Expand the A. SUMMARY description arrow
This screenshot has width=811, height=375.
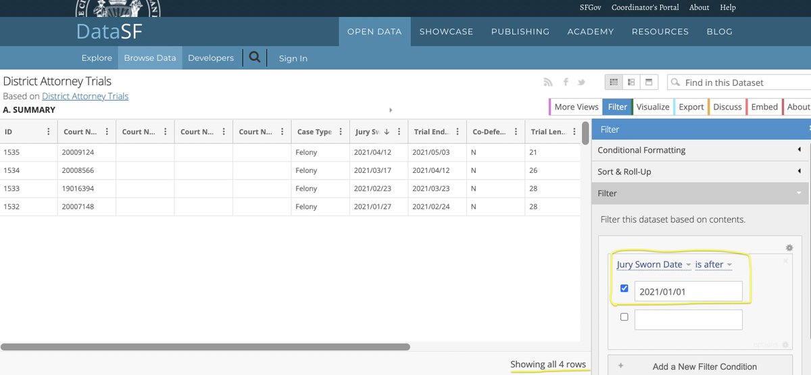click(391, 110)
